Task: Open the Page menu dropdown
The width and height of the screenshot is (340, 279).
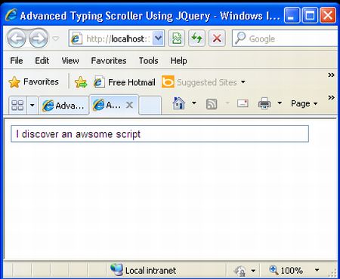Action: click(x=304, y=103)
